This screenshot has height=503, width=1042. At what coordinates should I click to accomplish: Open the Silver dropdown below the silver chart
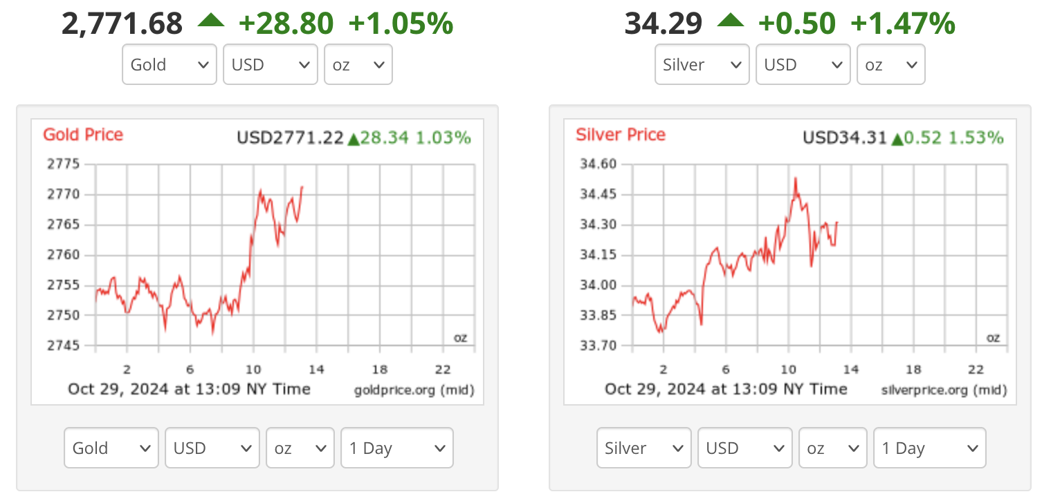[x=644, y=448]
